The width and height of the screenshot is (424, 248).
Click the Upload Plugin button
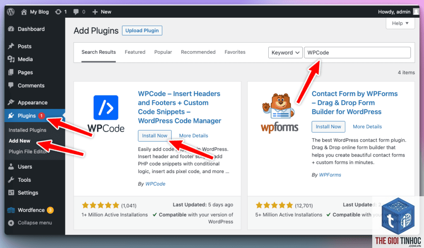pos(142,31)
